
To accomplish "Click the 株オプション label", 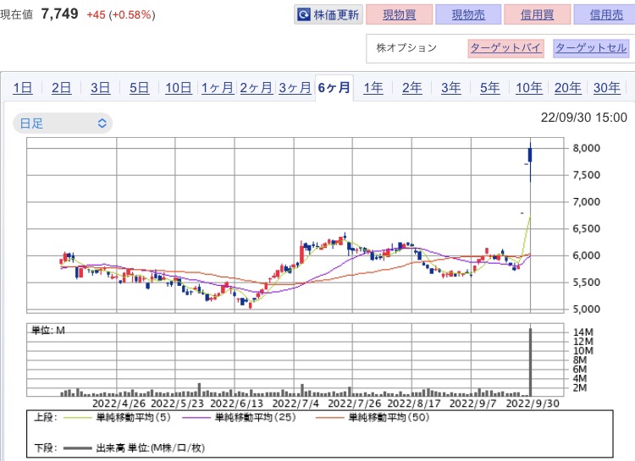I will 406,47.
